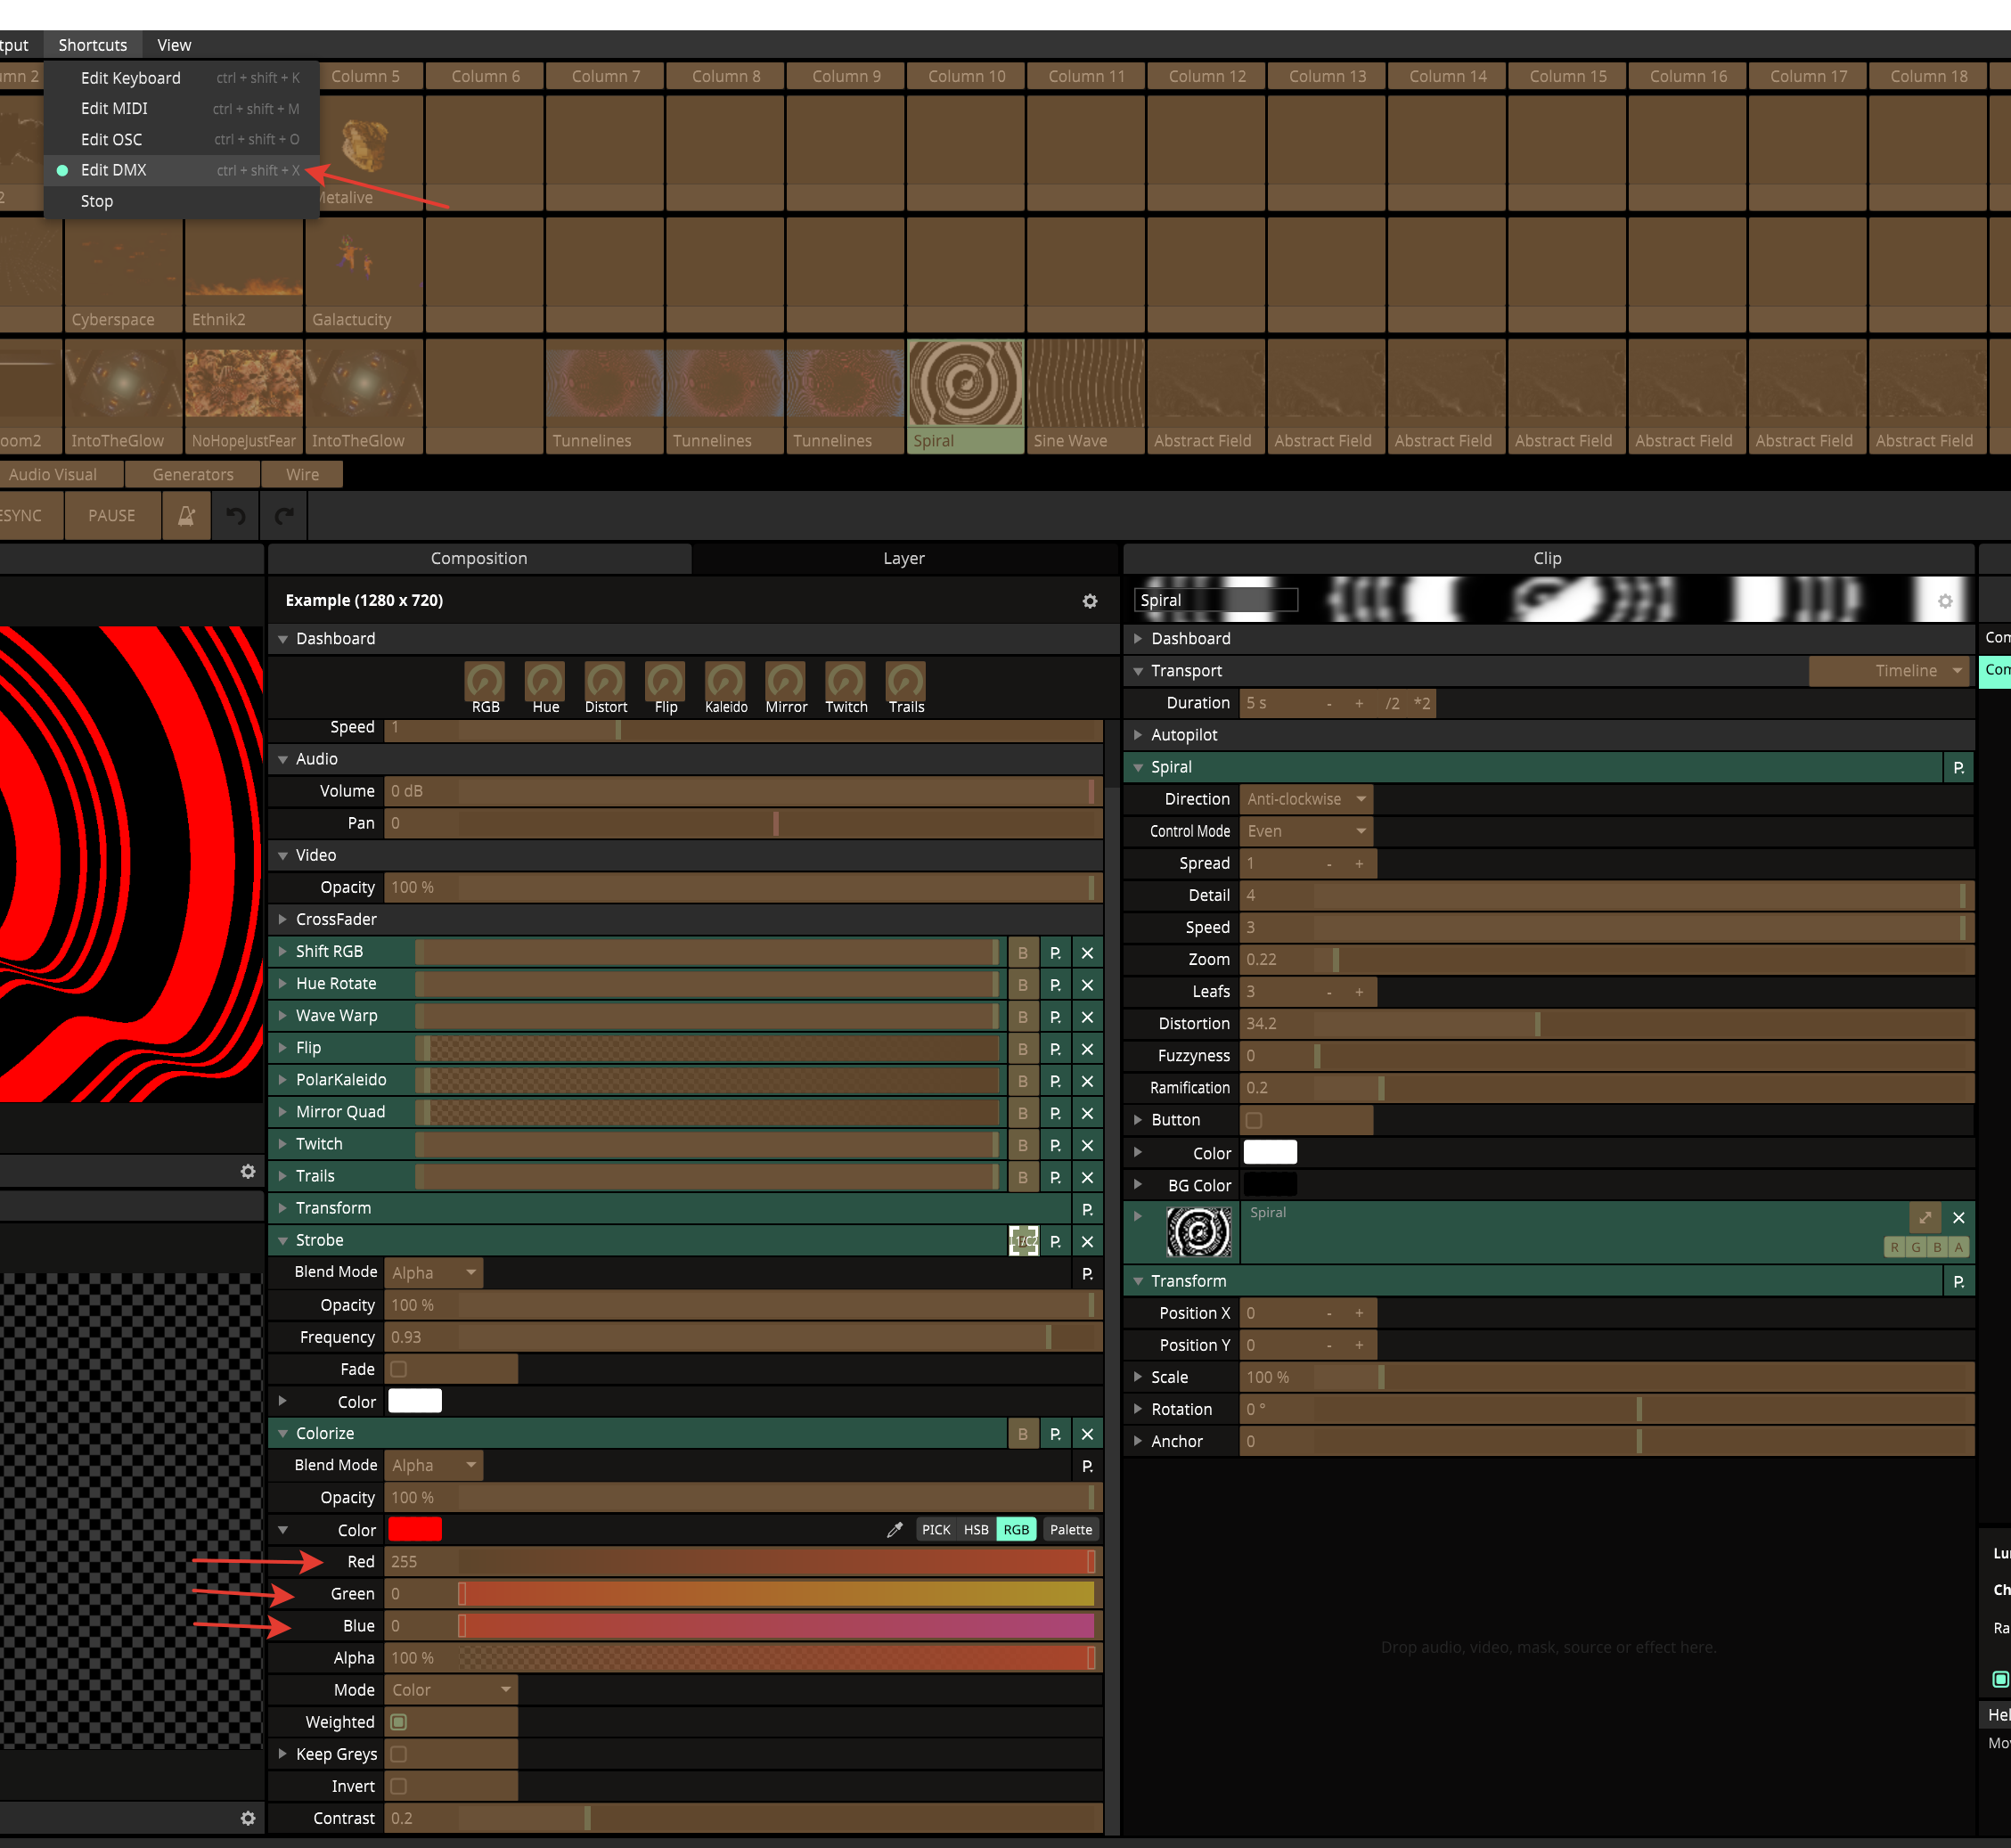Toggle bypass on Wave Warp effect

click(1023, 1017)
